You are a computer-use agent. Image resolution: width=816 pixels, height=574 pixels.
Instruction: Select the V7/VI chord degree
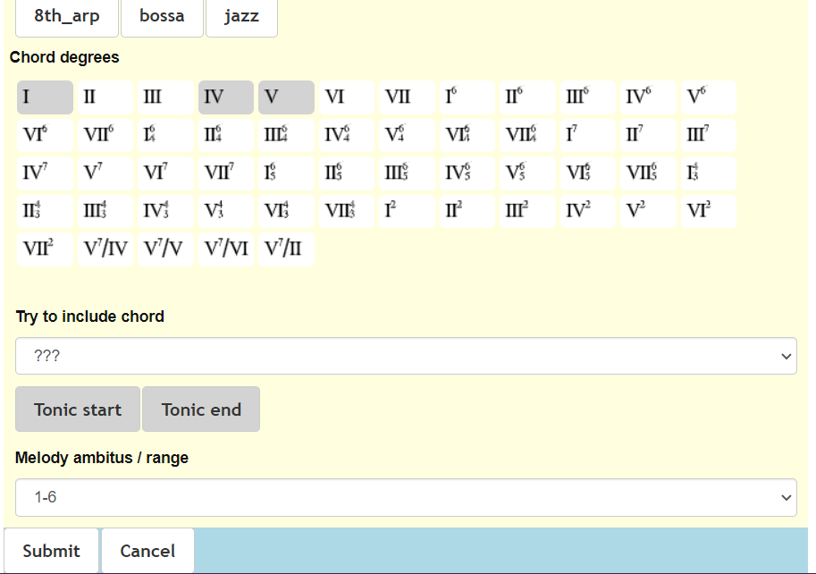tap(226, 249)
